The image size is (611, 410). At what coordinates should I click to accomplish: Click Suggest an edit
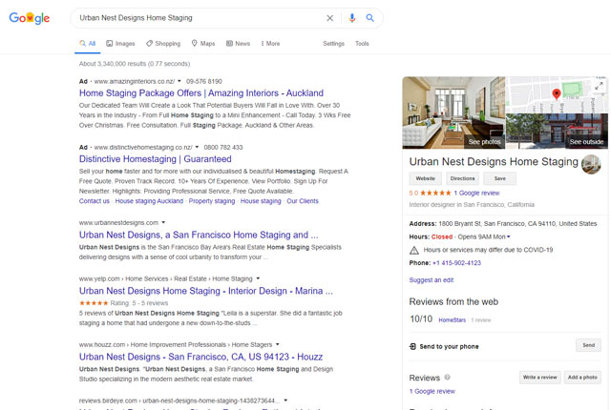(432, 280)
